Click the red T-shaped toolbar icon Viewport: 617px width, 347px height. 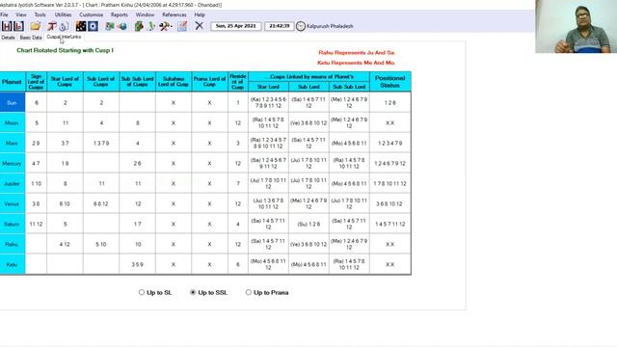click(x=51, y=26)
